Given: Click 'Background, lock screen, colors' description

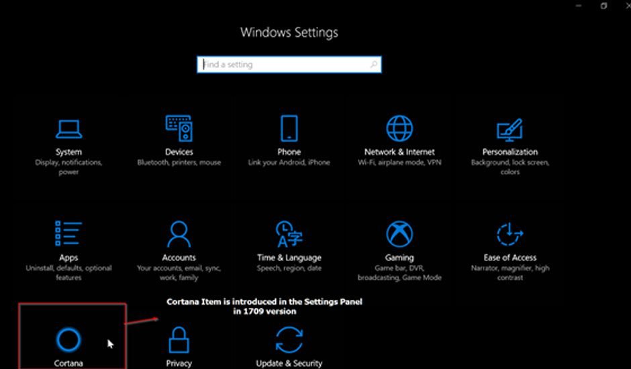Looking at the screenshot, I should click(x=510, y=167).
